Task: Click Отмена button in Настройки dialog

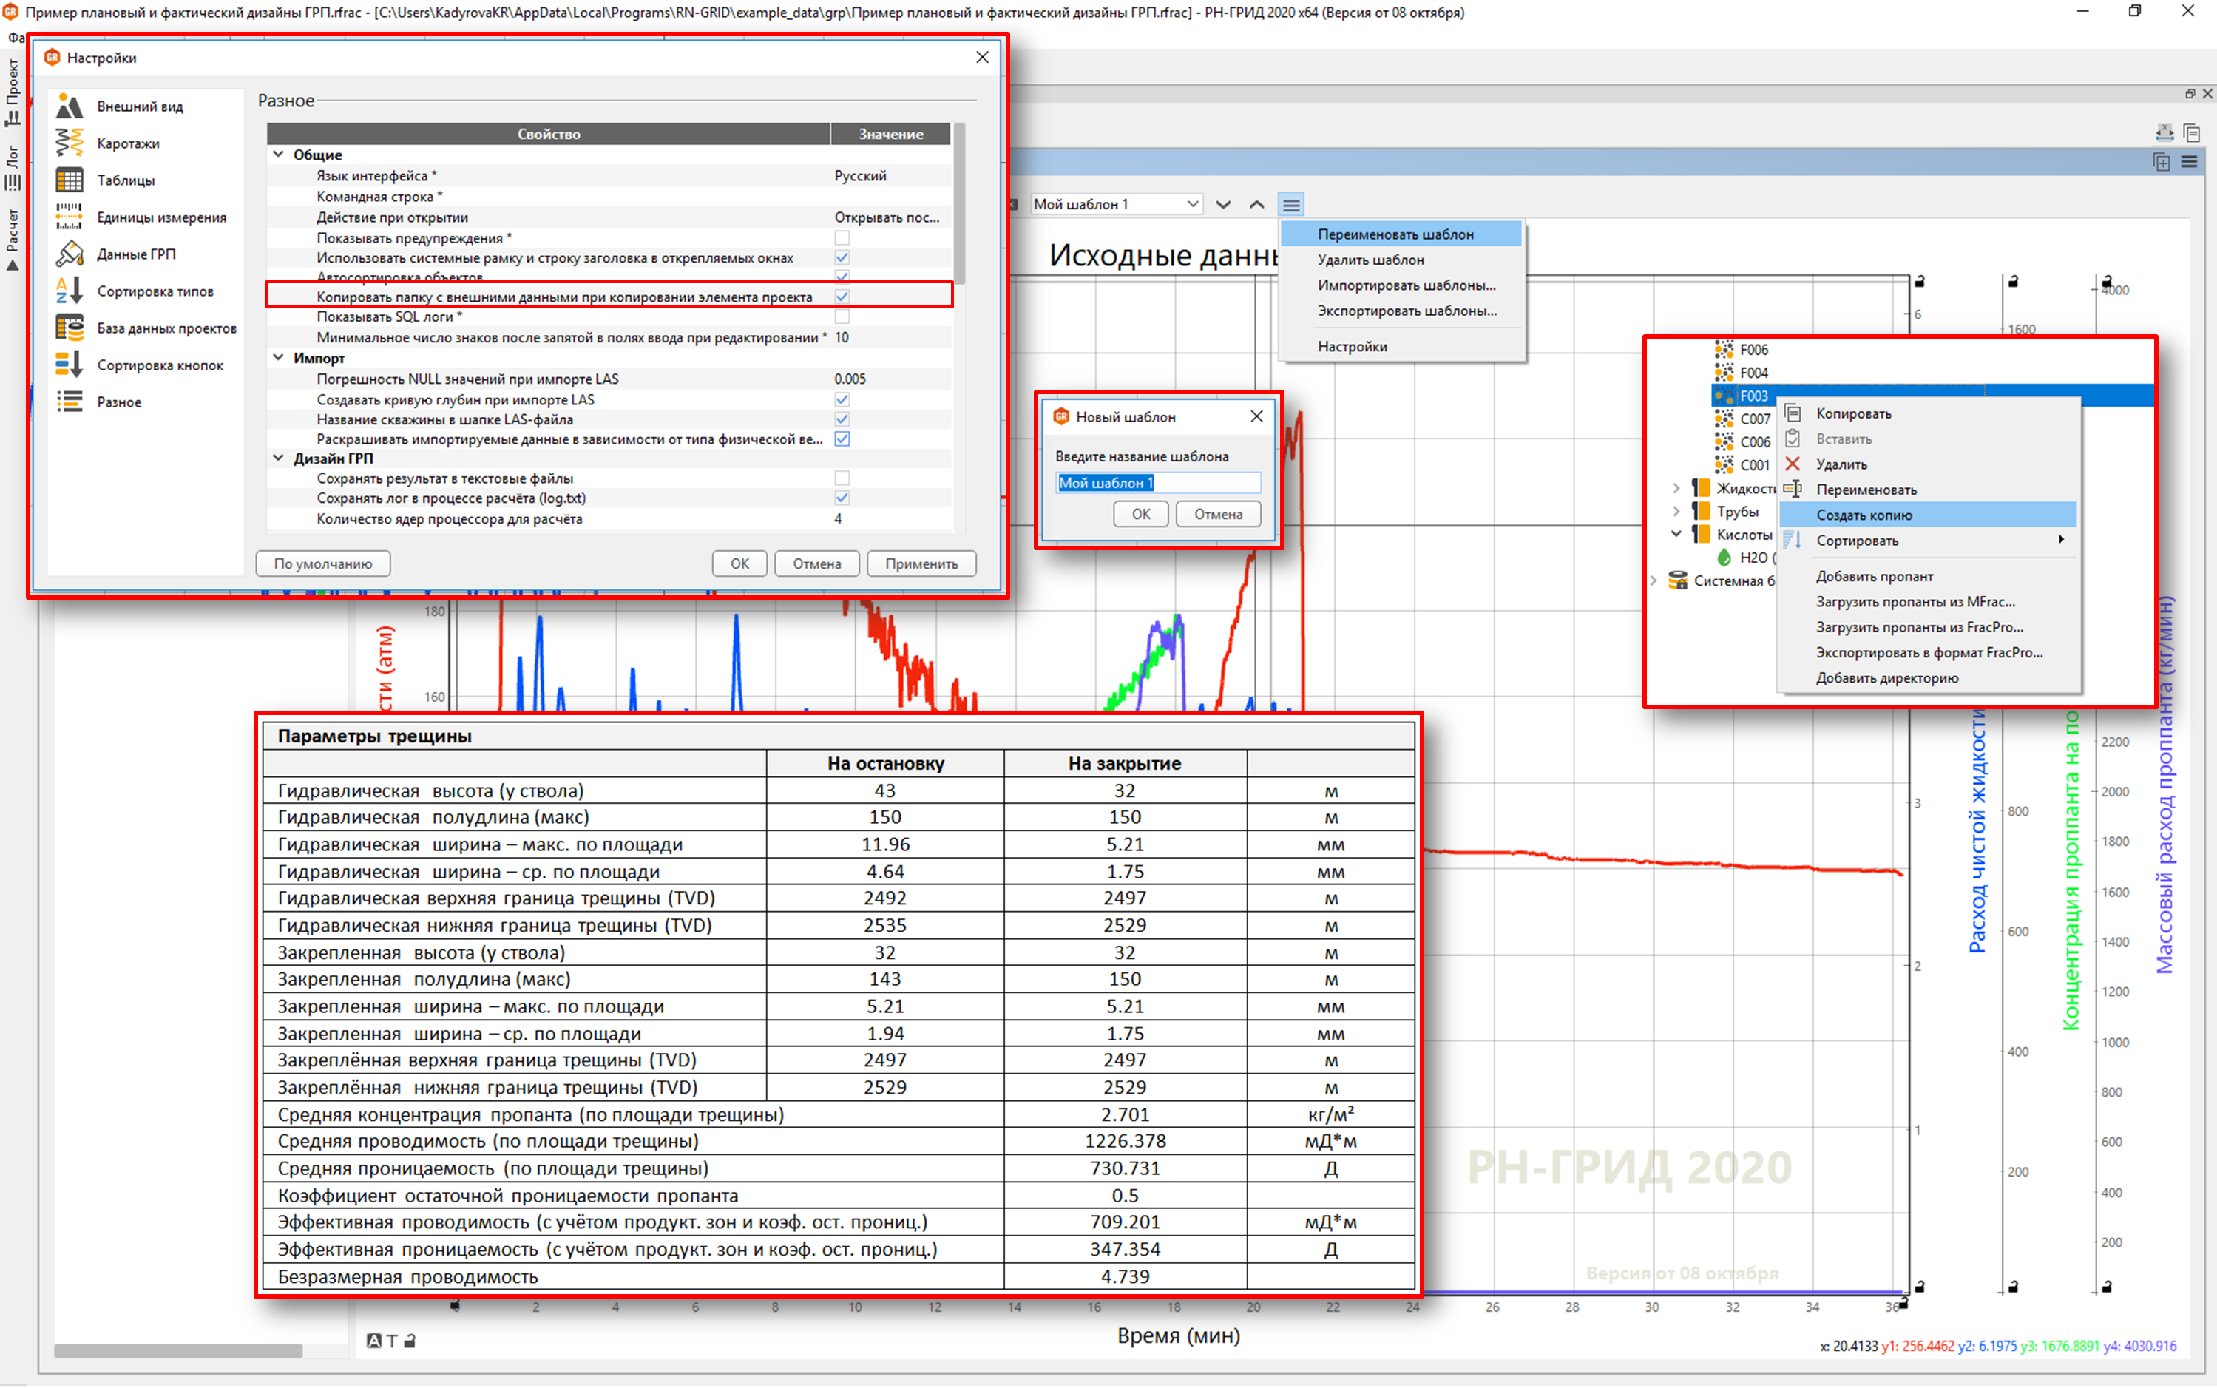Action: pyautogui.click(x=817, y=563)
